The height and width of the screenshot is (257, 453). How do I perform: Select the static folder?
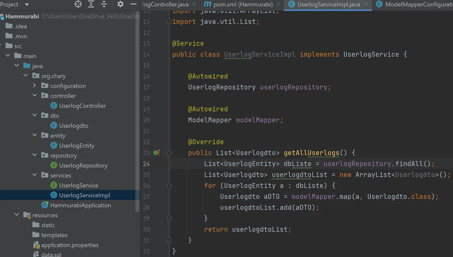point(48,225)
